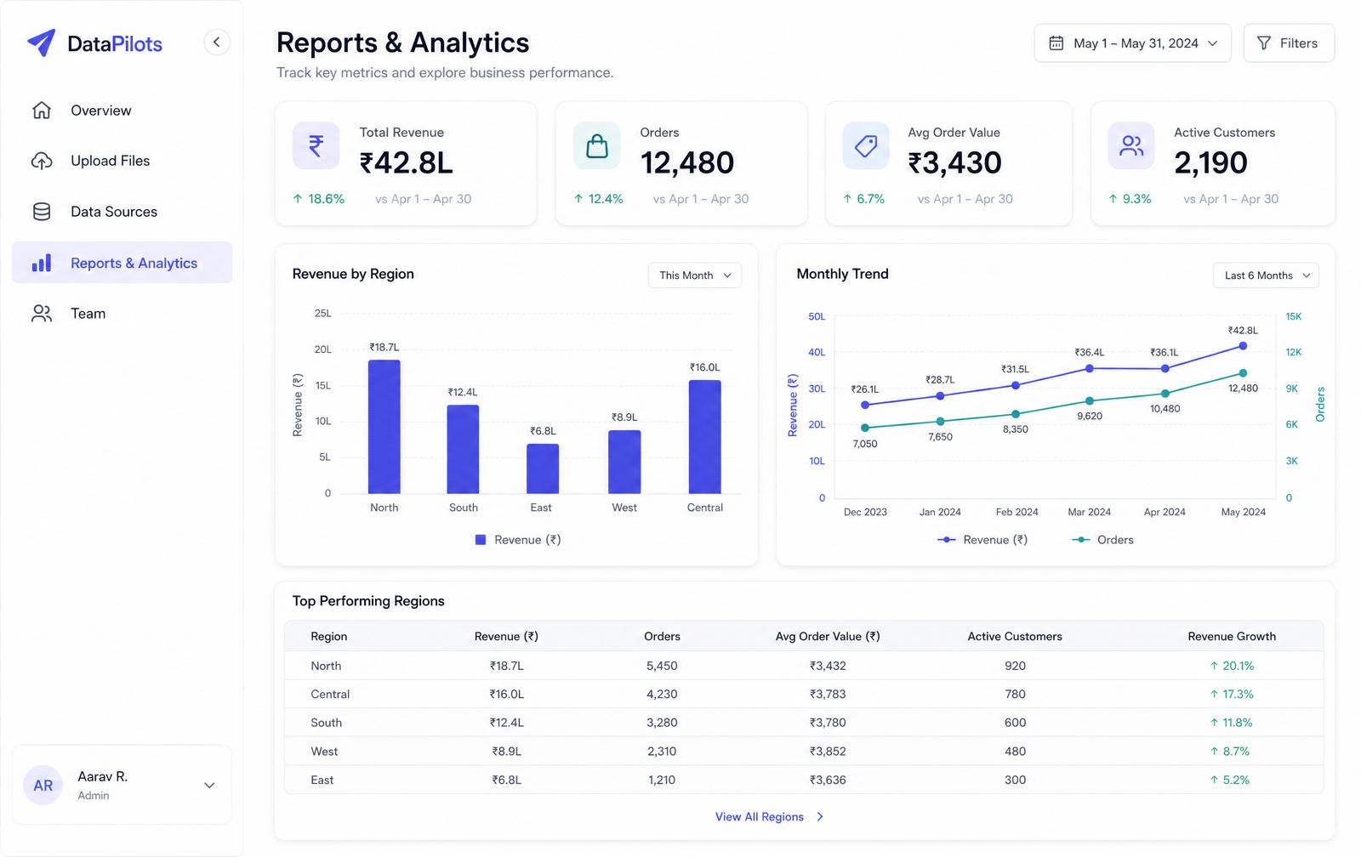The image size is (1361, 857).
Task: Click the 12,480 orders point on trend line
Action: [1243, 373]
